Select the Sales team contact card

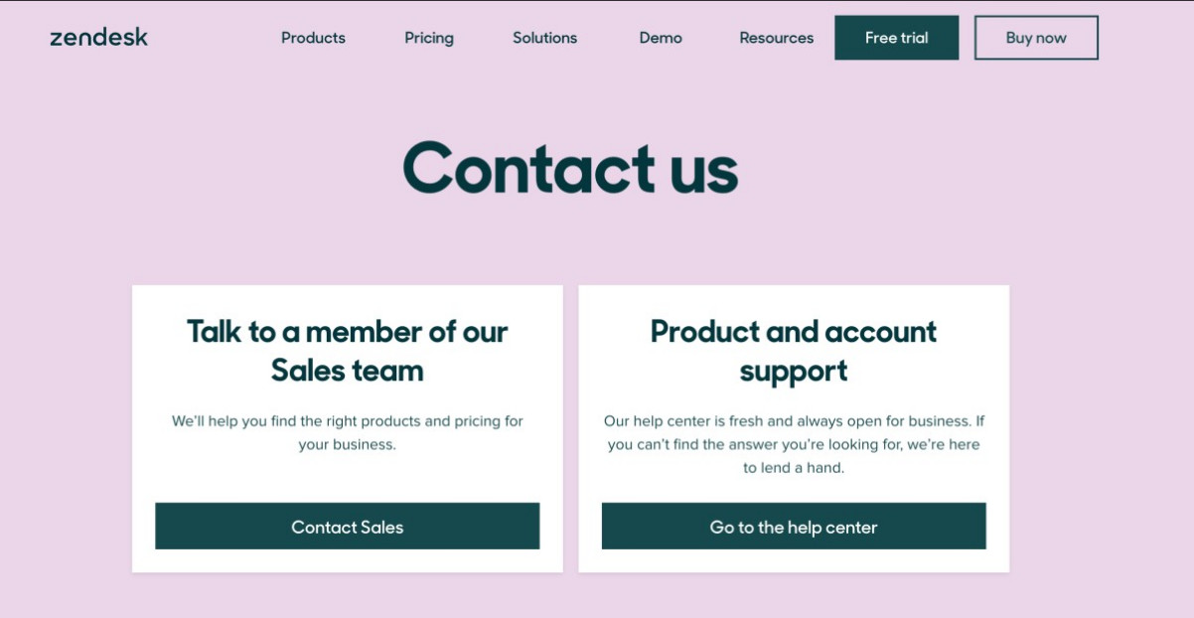[x=348, y=429]
